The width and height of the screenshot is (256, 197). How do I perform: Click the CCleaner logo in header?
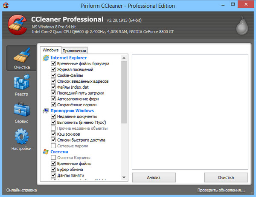pos(17,25)
